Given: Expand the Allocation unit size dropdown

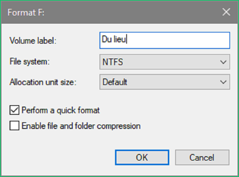Looking at the screenshot, I should point(164,82).
